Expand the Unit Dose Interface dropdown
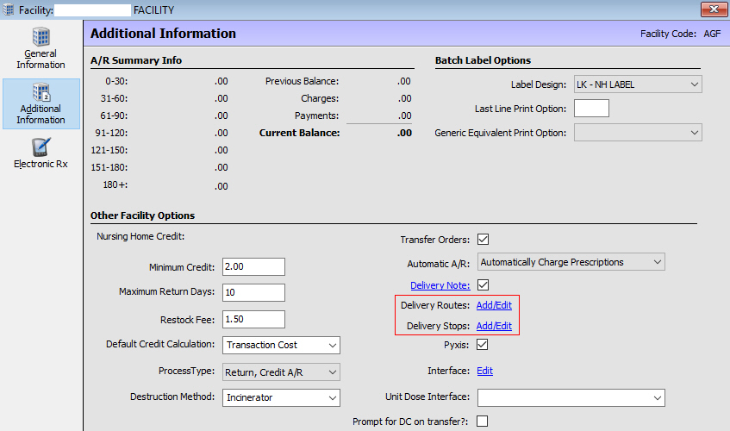This screenshot has width=730, height=431. tap(571, 398)
